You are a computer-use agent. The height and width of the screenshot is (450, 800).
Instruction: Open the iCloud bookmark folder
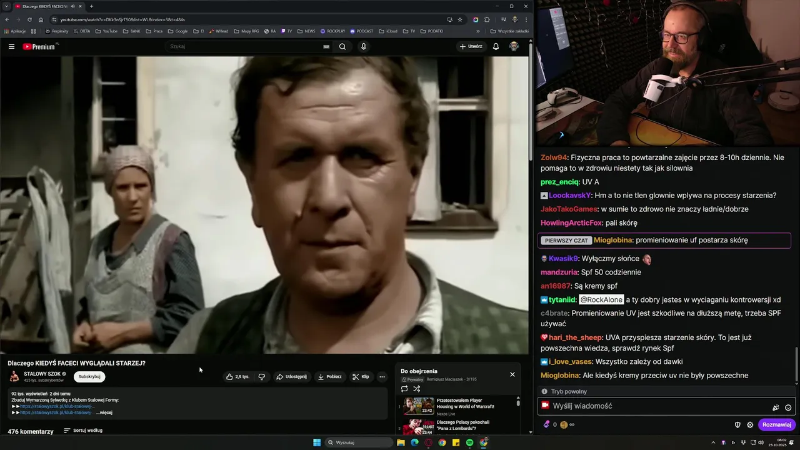coord(388,31)
